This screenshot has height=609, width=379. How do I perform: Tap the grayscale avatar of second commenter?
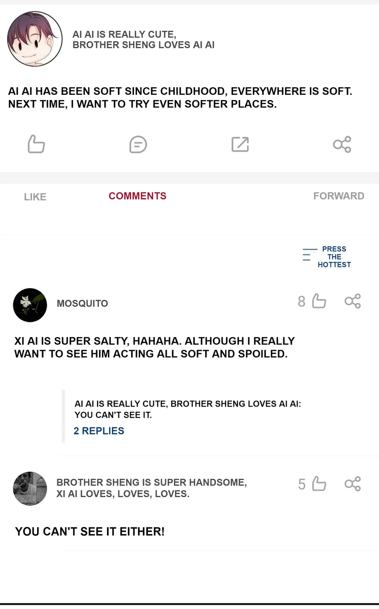click(30, 489)
